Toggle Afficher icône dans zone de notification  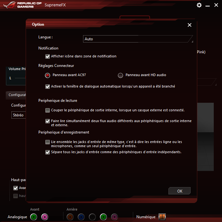pos(48,56)
